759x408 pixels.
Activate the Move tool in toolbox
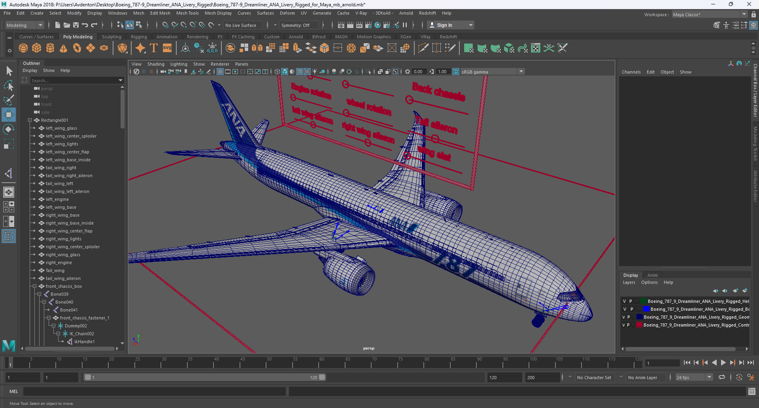click(x=9, y=115)
